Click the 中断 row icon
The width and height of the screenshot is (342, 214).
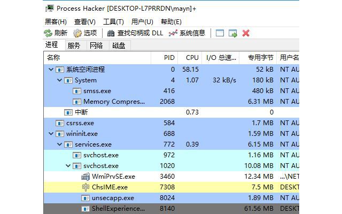68,112
